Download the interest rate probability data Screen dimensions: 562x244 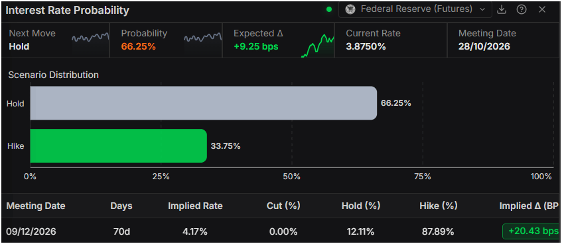point(502,10)
